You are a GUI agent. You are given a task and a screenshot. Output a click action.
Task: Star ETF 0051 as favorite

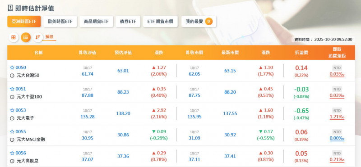[12, 89]
